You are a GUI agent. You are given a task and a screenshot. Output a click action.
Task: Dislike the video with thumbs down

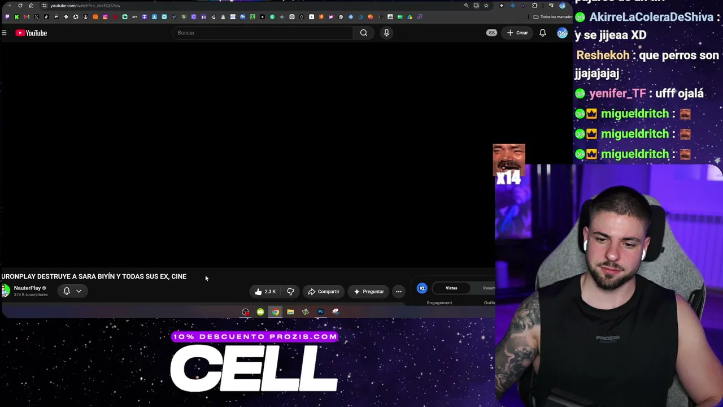coord(290,292)
